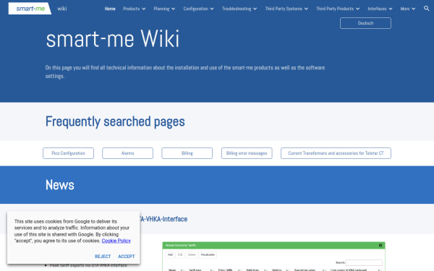Expand the Troubleshooting chevron
The image size is (434, 271).
[255, 9]
